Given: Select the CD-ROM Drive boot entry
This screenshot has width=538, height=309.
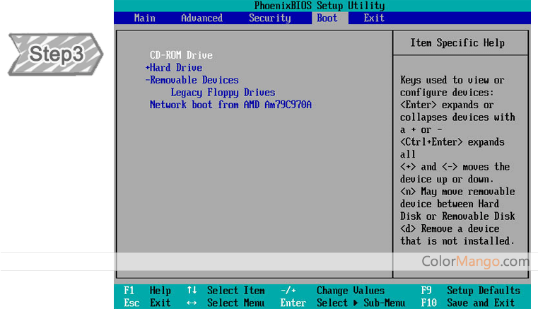Looking at the screenshot, I should 181,55.
